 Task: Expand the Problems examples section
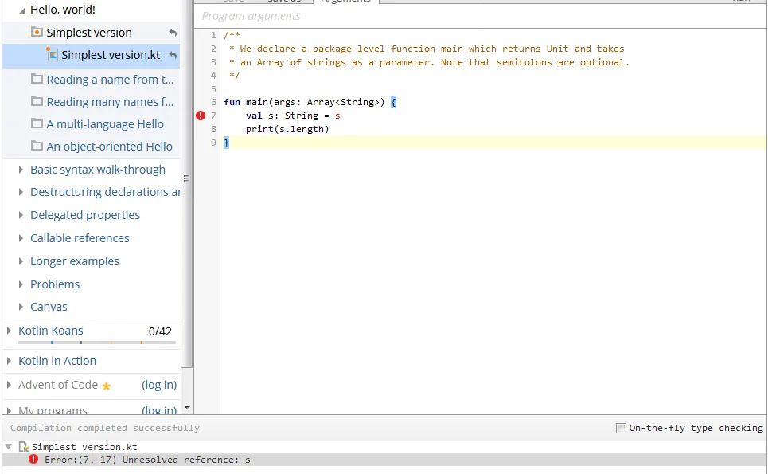[21, 284]
